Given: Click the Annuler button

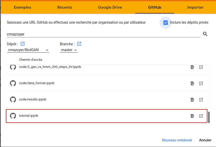Looking at the screenshot, I should (x=205, y=140).
